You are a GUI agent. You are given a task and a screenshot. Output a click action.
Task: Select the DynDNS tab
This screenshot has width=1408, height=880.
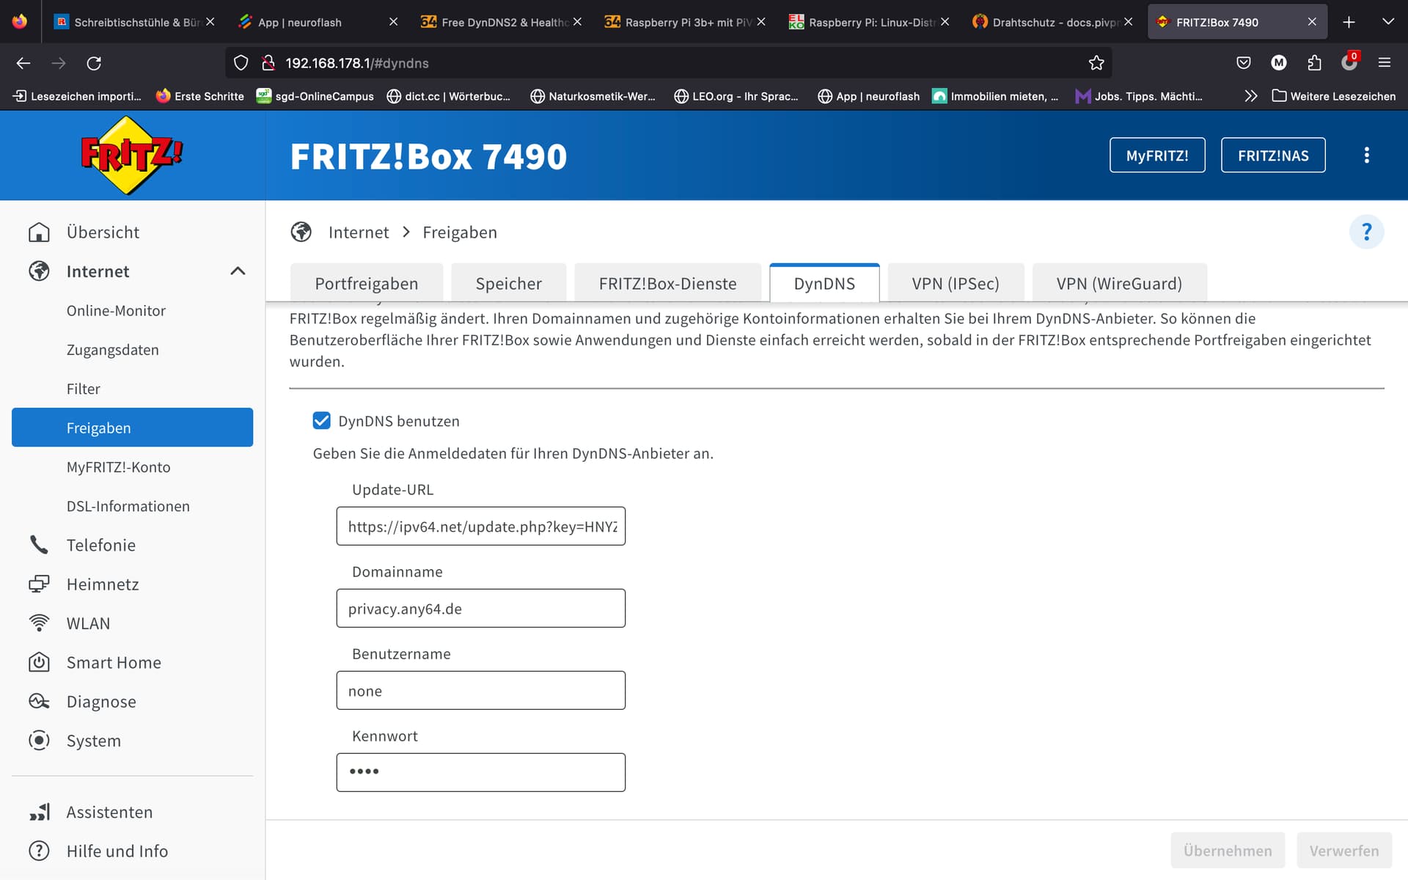[x=824, y=283]
